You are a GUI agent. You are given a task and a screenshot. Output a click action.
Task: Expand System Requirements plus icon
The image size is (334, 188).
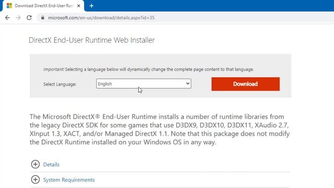35,180
